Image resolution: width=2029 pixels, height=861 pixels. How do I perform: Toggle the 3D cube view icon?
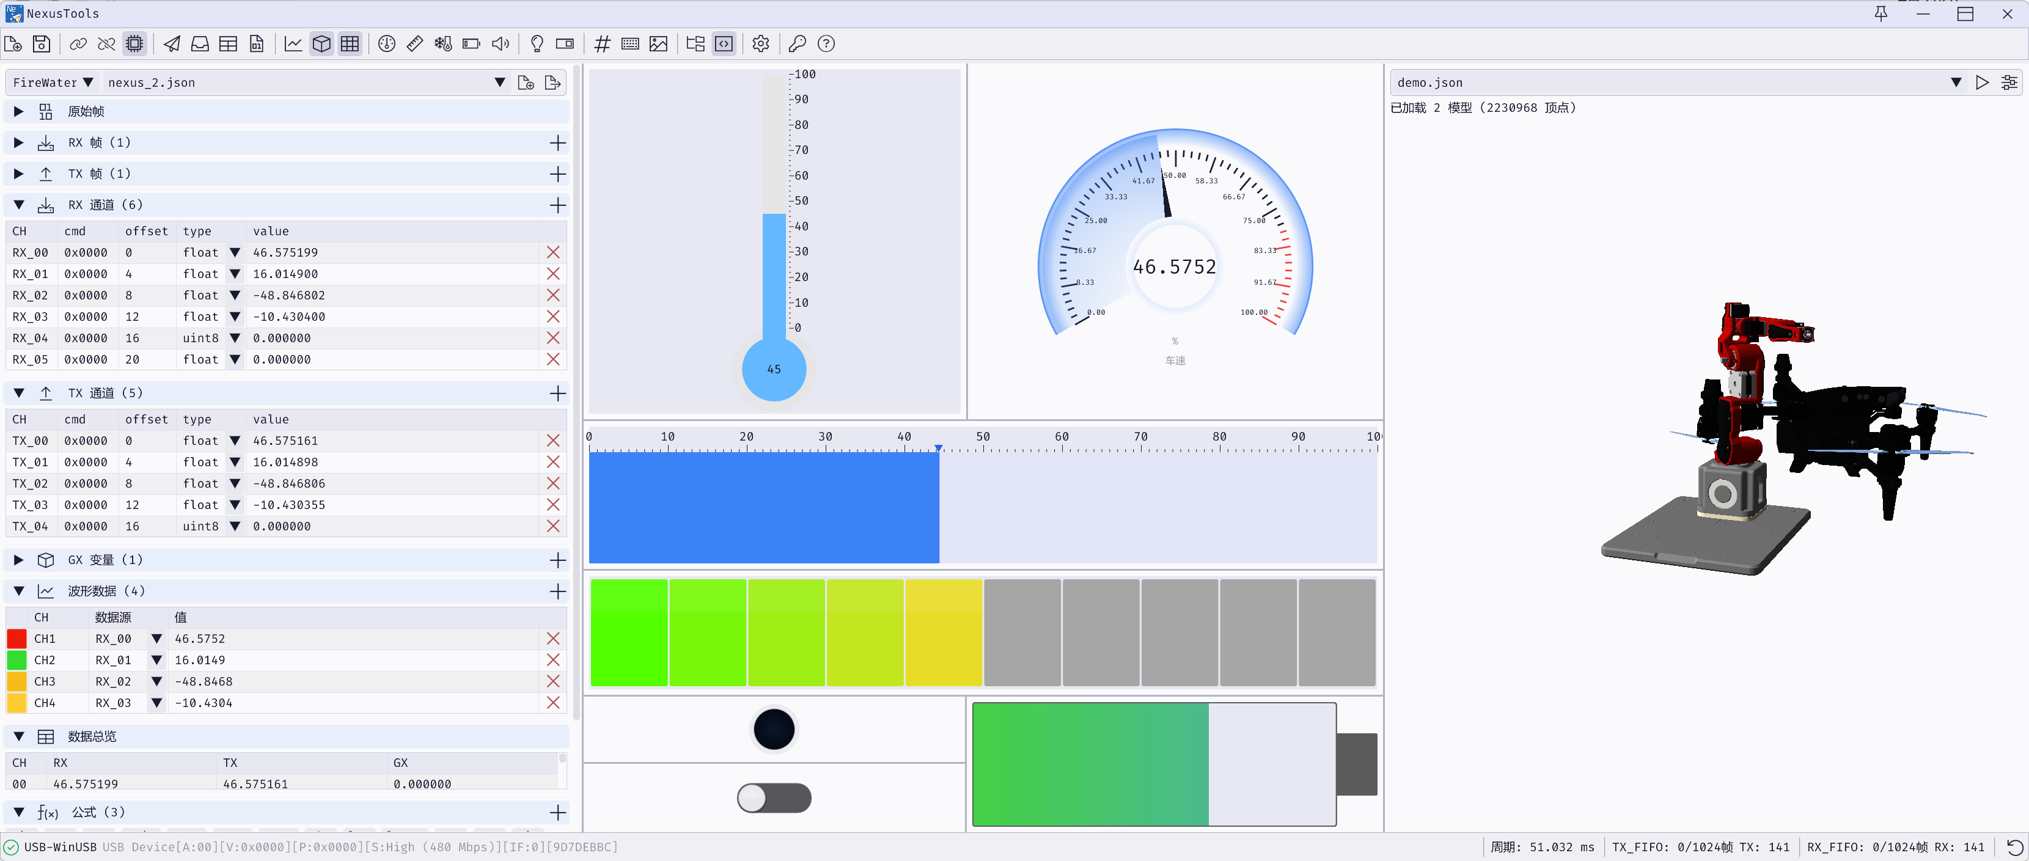click(321, 44)
